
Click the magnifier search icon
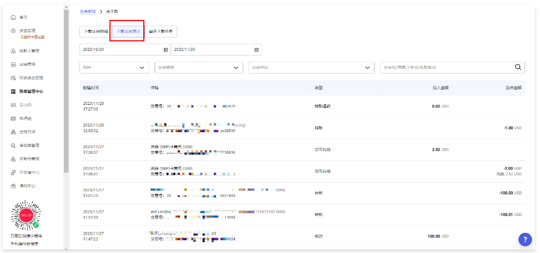click(518, 67)
